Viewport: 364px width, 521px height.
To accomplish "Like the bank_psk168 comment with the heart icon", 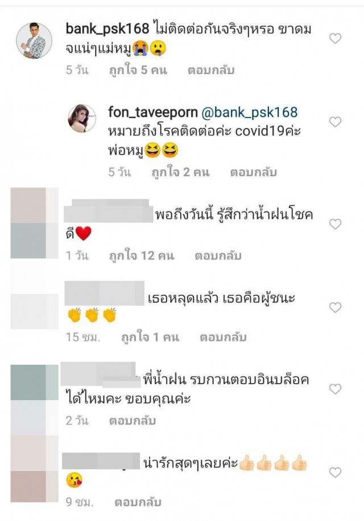I will 335,39.
